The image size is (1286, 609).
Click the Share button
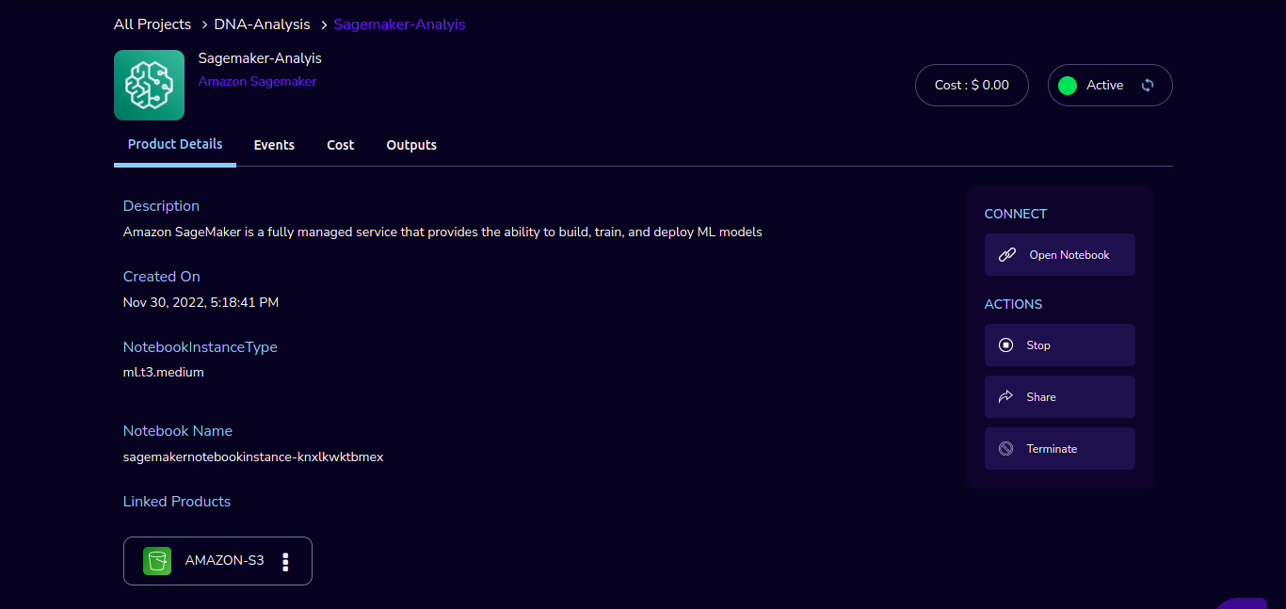pyautogui.click(x=1060, y=397)
